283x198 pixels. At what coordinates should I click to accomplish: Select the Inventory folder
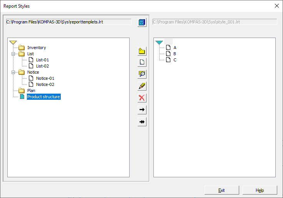click(36, 48)
